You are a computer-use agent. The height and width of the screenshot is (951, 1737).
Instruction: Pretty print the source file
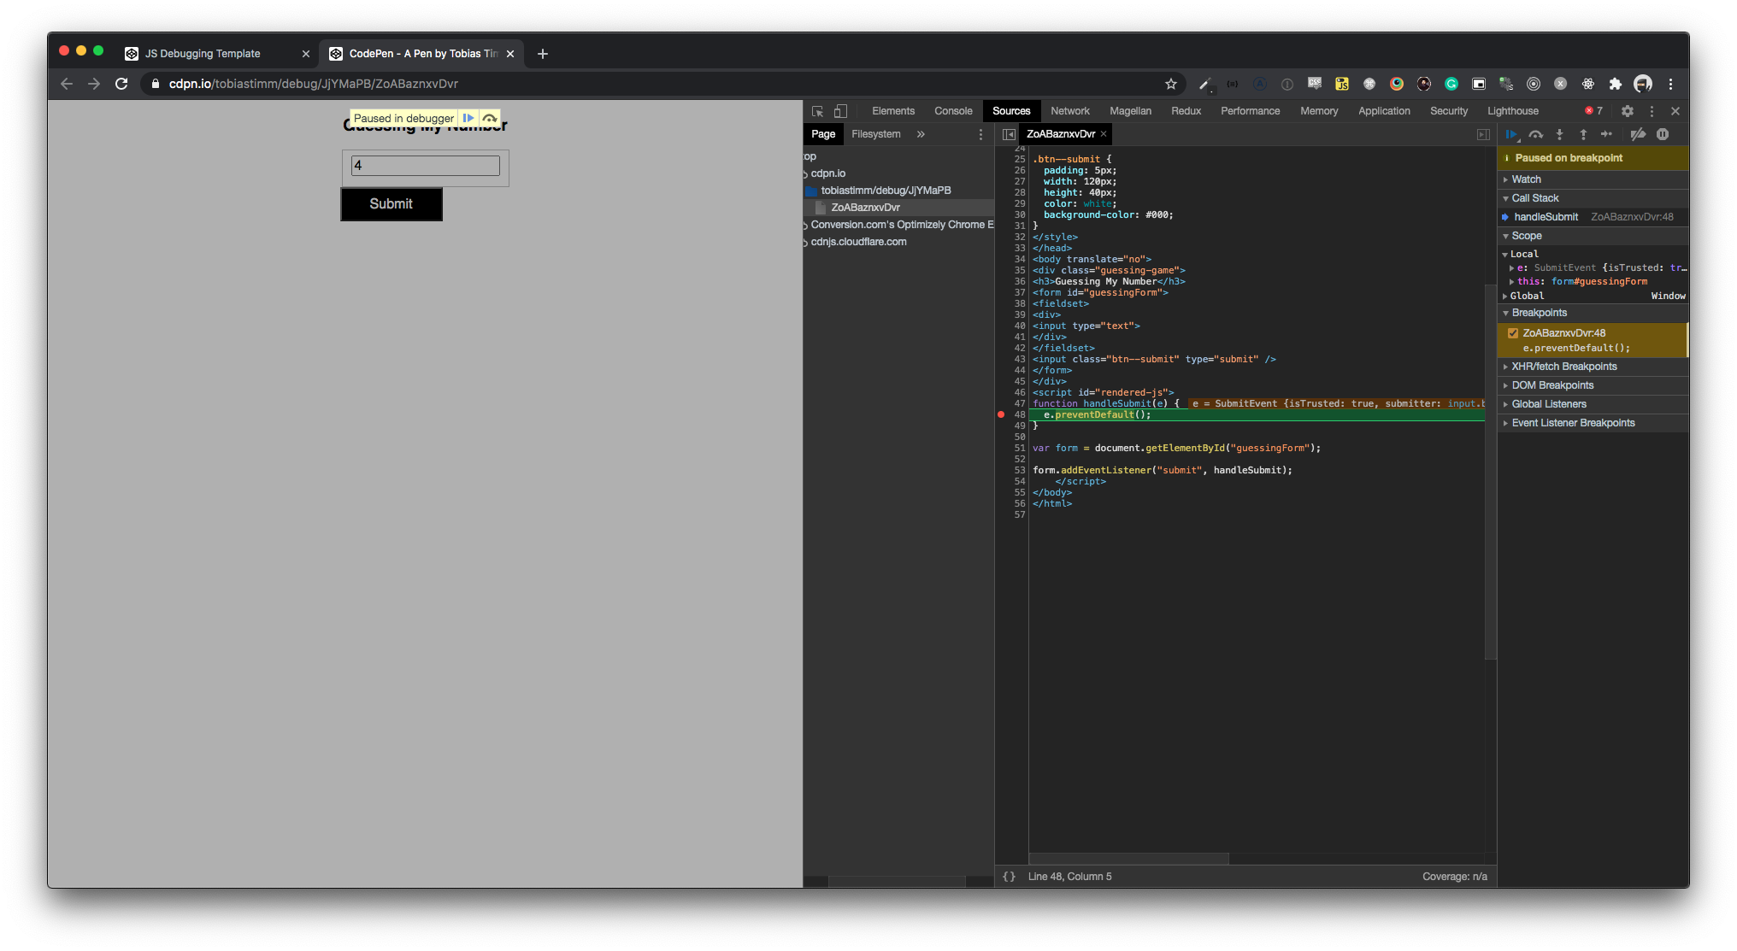(1009, 877)
